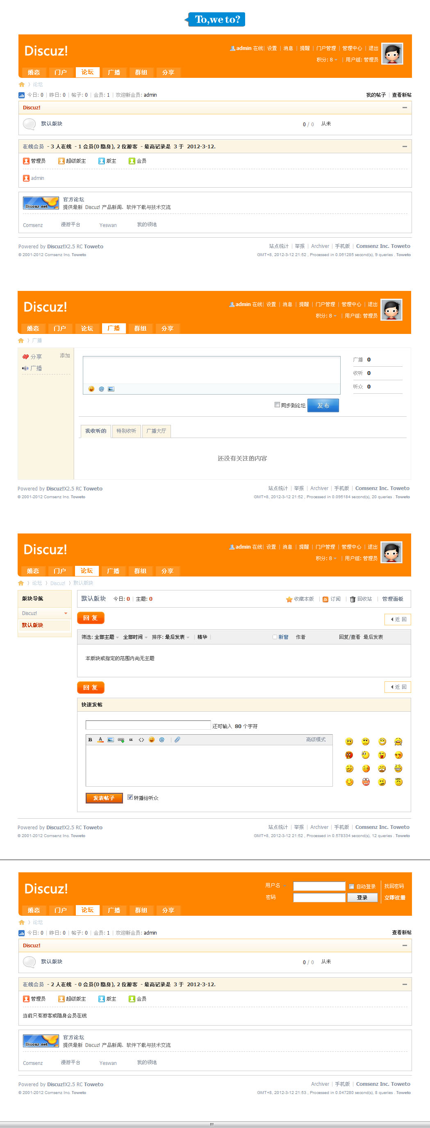Image resolution: width=430 pixels, height=1128 pixels.
Task: Click the heart icon next to 分享 in sidebar
Action: coord(25,357)
